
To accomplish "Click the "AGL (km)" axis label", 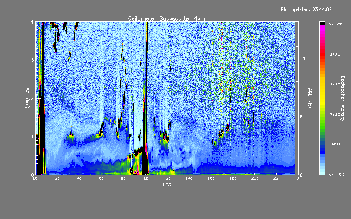I will click(x=27, y=98).
